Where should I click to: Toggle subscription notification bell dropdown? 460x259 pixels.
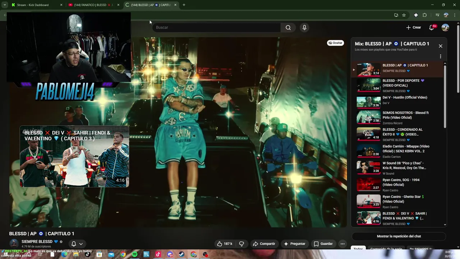coord(77,244)
